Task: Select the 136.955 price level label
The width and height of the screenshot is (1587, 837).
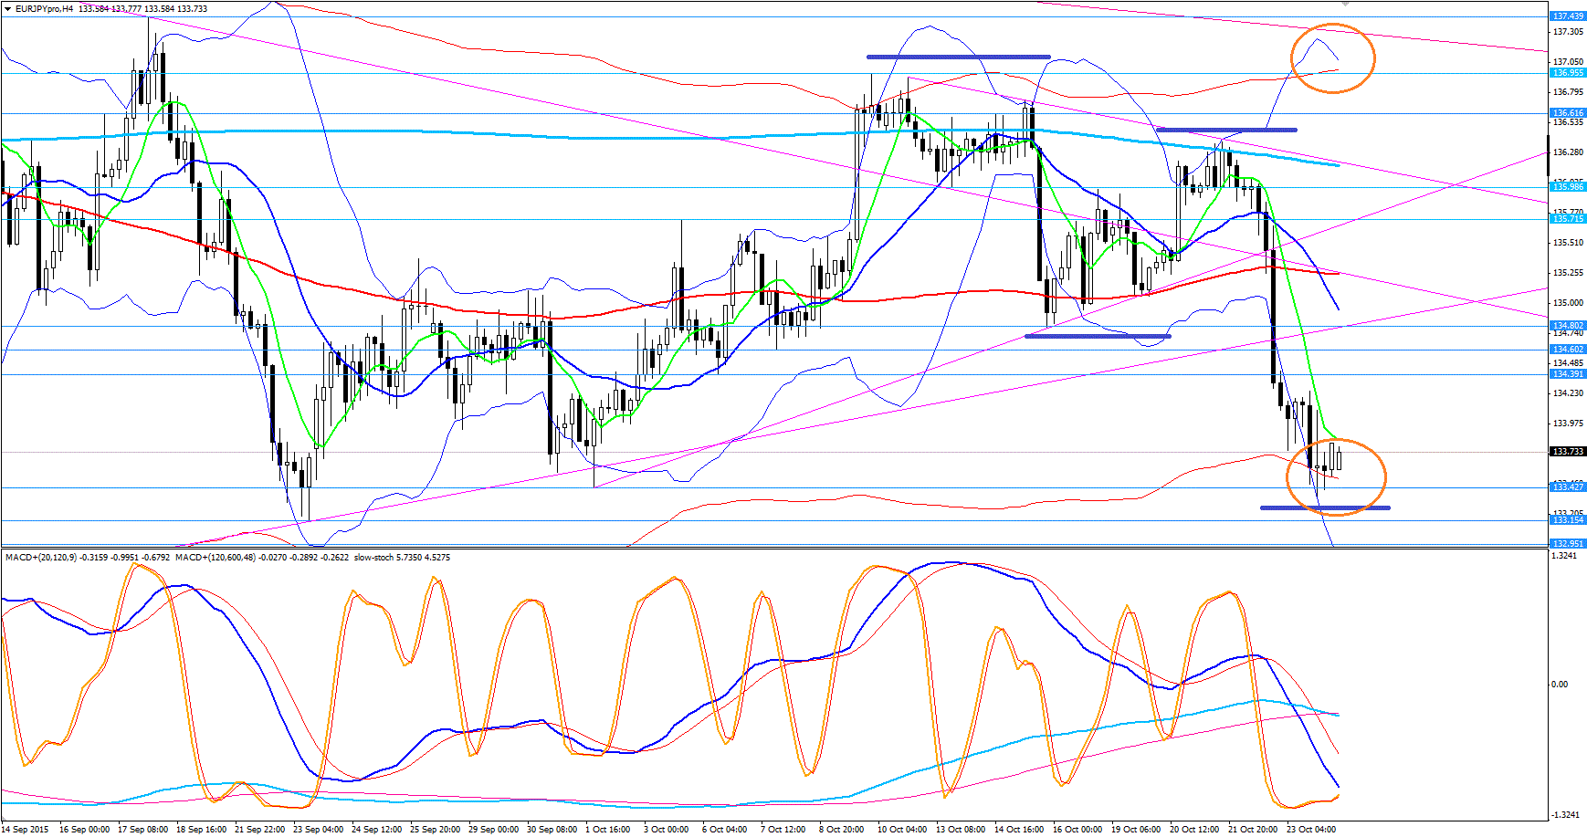Action: [x=1568, y=73]
